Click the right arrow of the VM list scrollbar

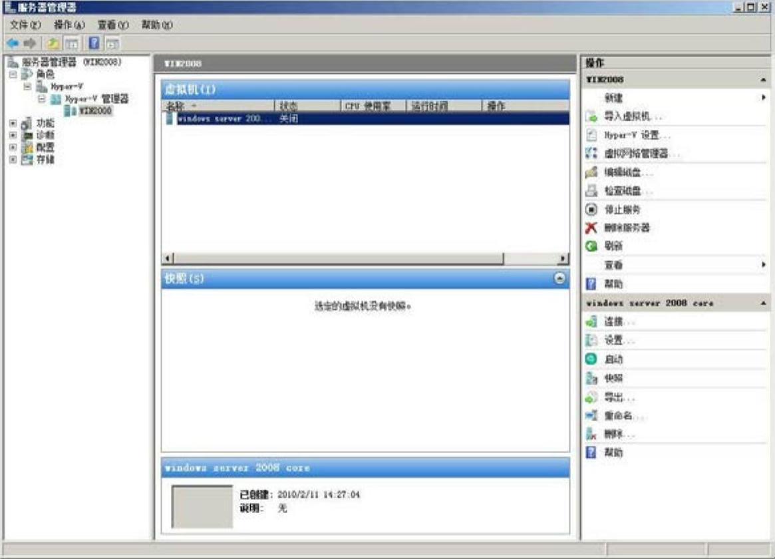(563, 258)
